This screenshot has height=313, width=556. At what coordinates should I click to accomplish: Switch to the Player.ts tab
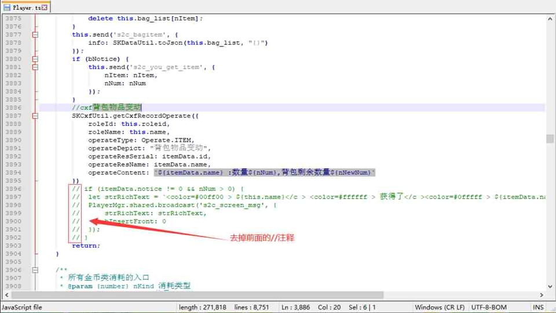(x=27, y=8)
